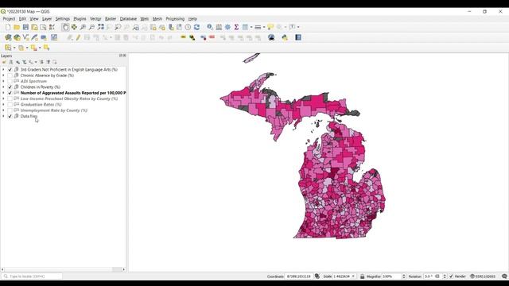This screenshot has width=509, height=286.
Task: Click Remove Layer icon in Layers panel
Action: coord(55,62)
